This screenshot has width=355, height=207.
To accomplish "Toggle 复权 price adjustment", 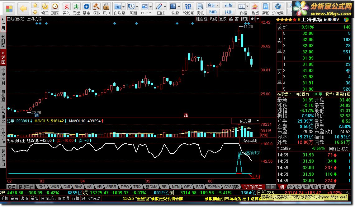I will pyautogui.click(x=223, y=19).
